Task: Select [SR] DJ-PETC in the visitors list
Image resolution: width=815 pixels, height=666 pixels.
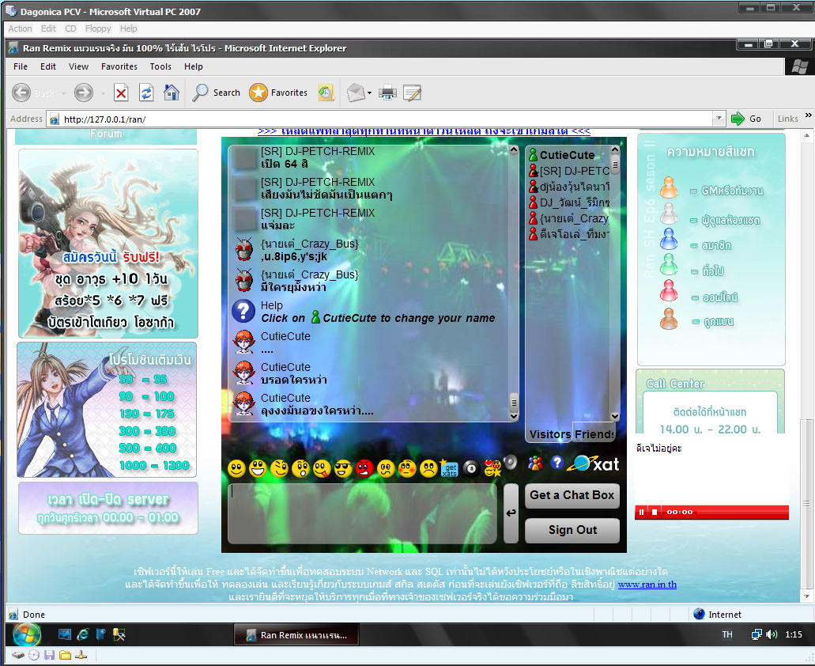Action: click(x=569, y=171)
